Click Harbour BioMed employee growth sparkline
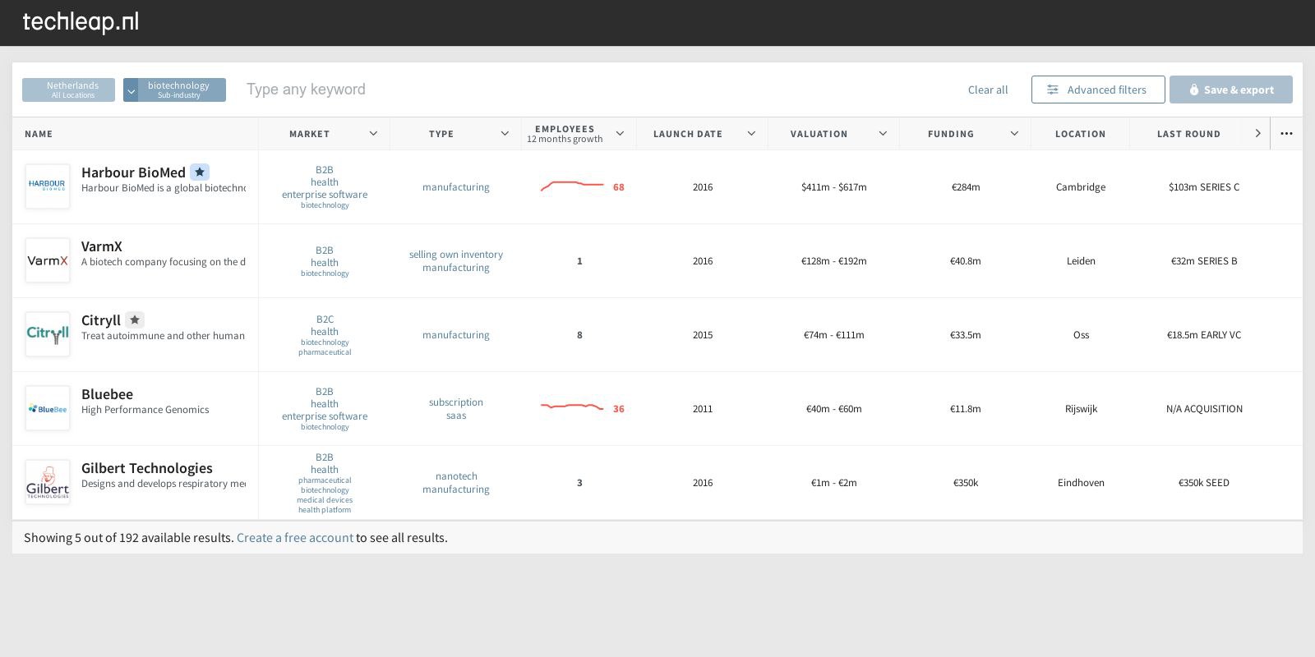1315x657 pixels. pos(572,186)
